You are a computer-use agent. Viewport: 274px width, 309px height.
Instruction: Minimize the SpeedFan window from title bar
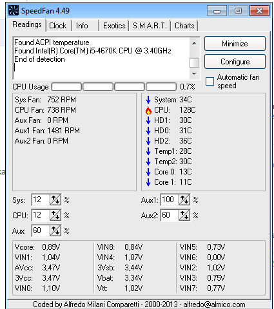[217, 11]
